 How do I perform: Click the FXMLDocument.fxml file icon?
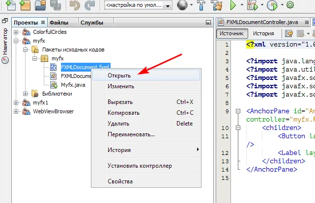pyautogui.click(x=53, y=67)
